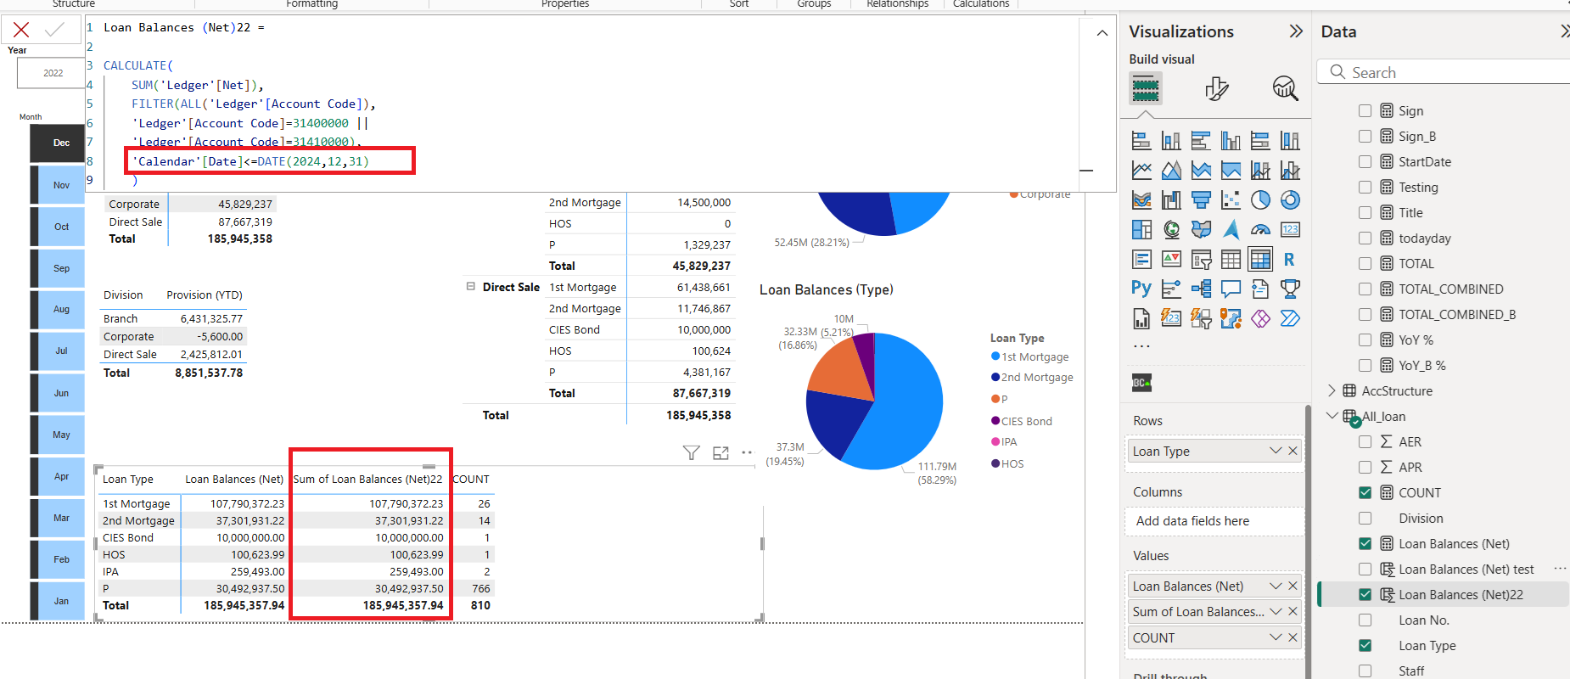Remove Loan Type from Rows
The image size is (1570, 679).
point(1292,451)
